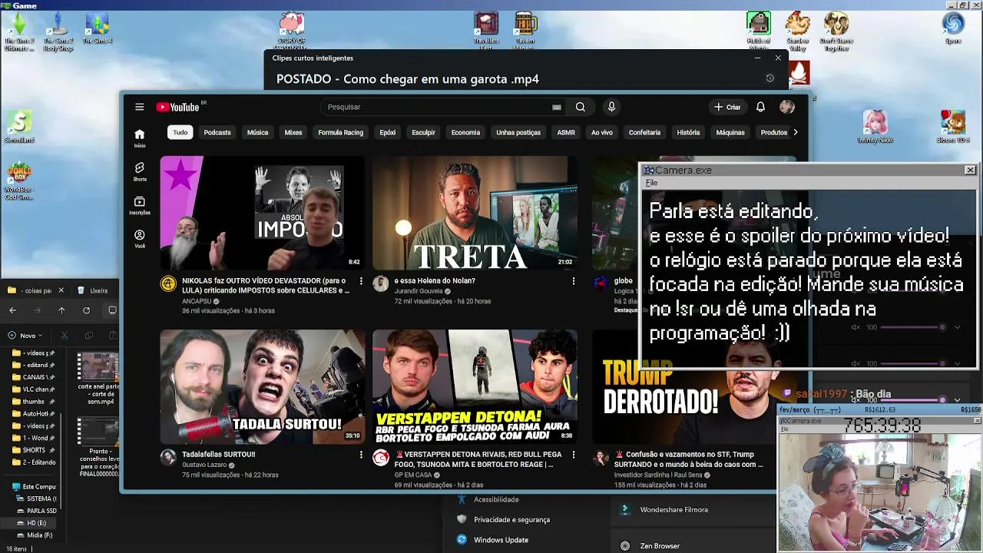
Task: Launch The Sims 4 desktop shortcut
Action: pos(97,28)
